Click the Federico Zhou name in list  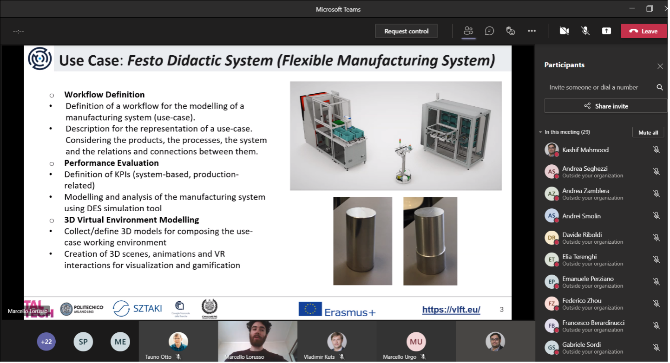[582, 300]
